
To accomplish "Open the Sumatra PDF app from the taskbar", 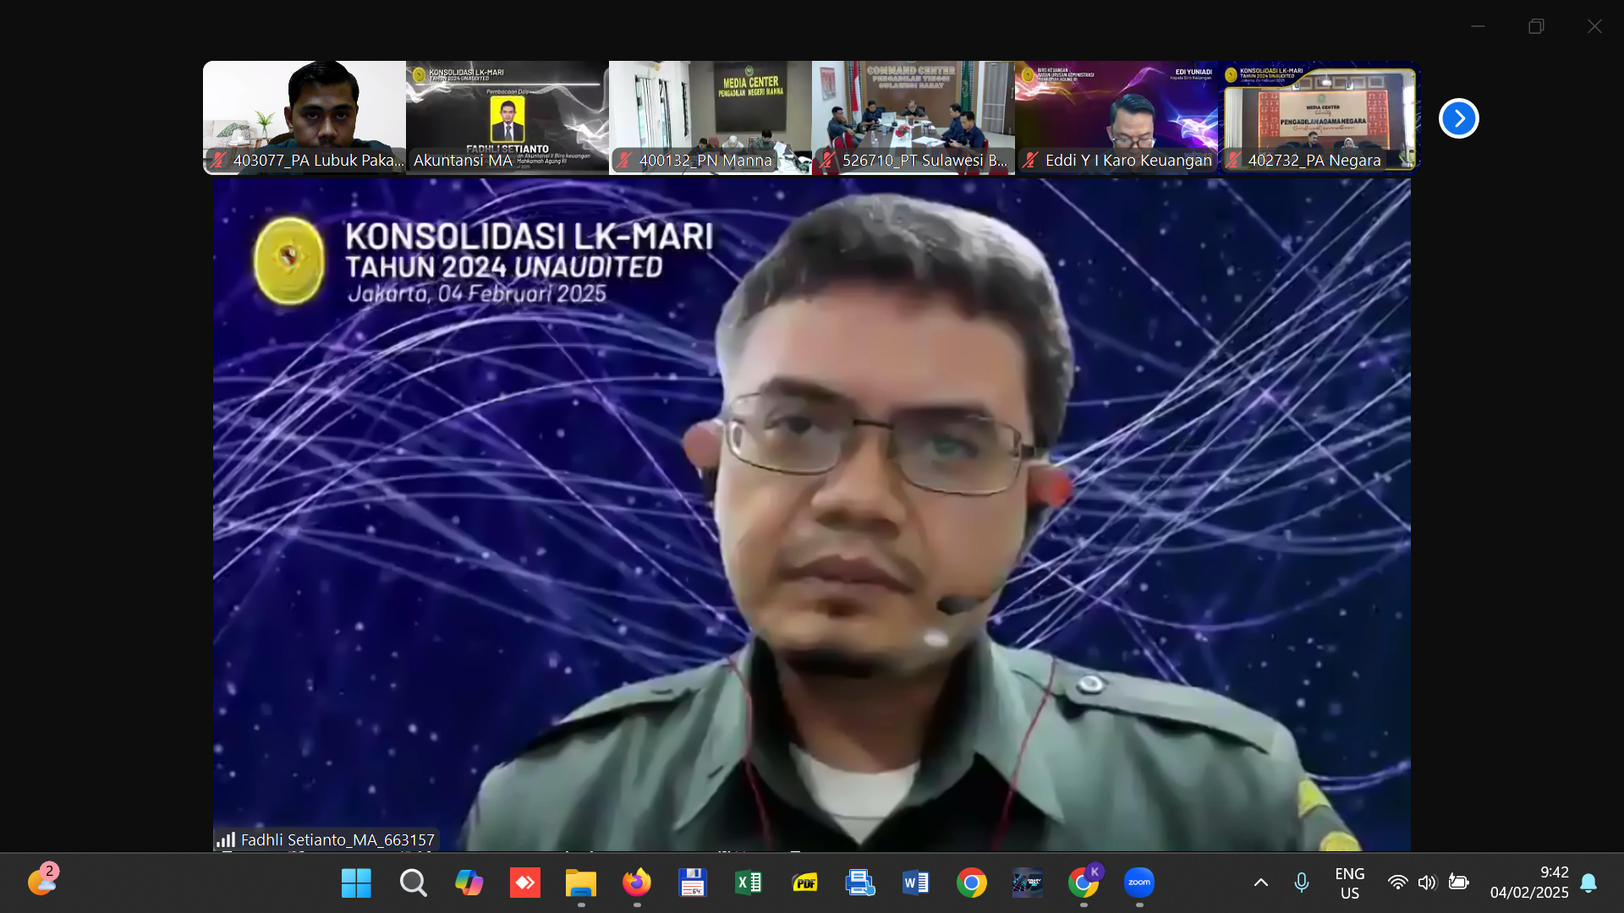I will [x=805, y=883].
